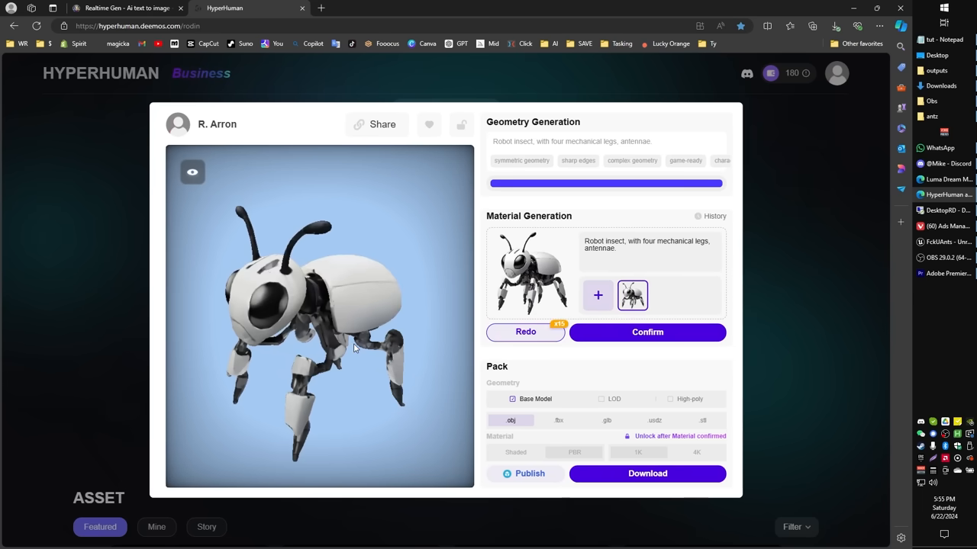
Task: Click R. Arron's author avatar
Action: (178, 124)
